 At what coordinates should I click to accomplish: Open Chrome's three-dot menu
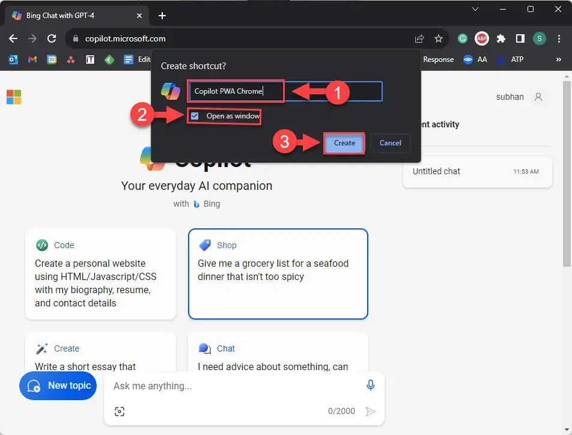pos(559,38)
